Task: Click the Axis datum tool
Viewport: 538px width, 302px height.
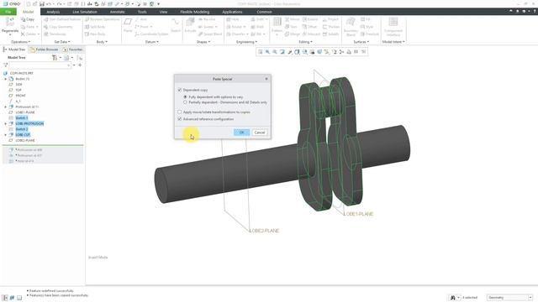Action: click(x=141, y=19)
